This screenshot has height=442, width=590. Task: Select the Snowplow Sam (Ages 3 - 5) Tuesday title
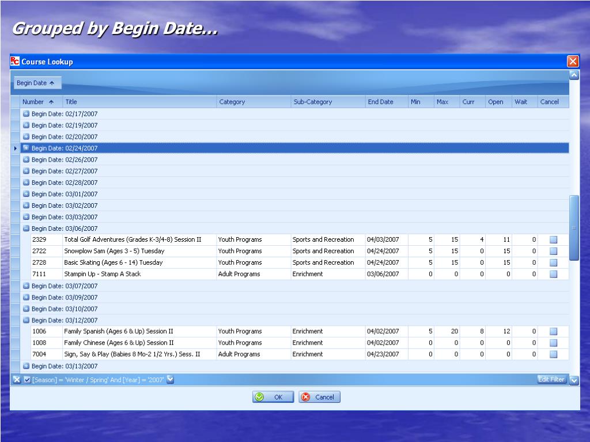tap(114, 251)
